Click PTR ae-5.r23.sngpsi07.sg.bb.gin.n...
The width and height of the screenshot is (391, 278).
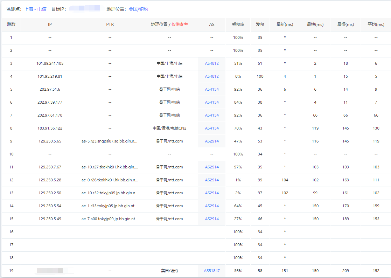pyautogui.click(x=110, y=141)
